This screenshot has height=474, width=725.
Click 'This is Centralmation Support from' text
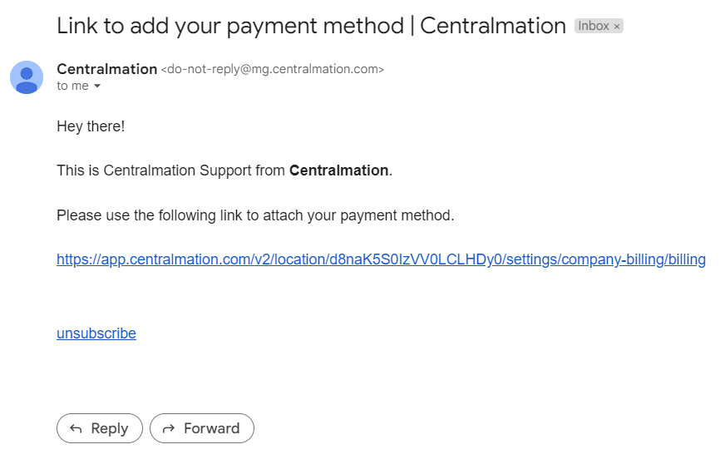point(170,170)
